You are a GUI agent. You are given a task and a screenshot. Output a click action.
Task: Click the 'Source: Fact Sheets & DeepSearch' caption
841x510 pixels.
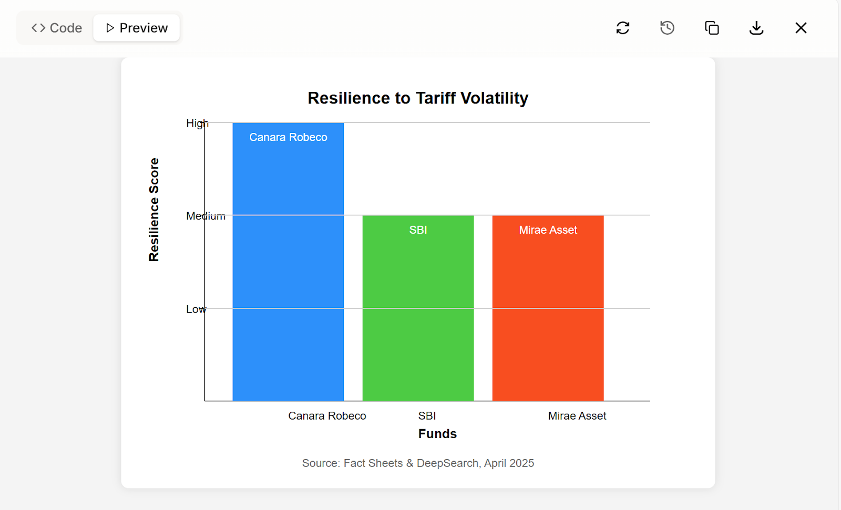click(x=418, y=463)
